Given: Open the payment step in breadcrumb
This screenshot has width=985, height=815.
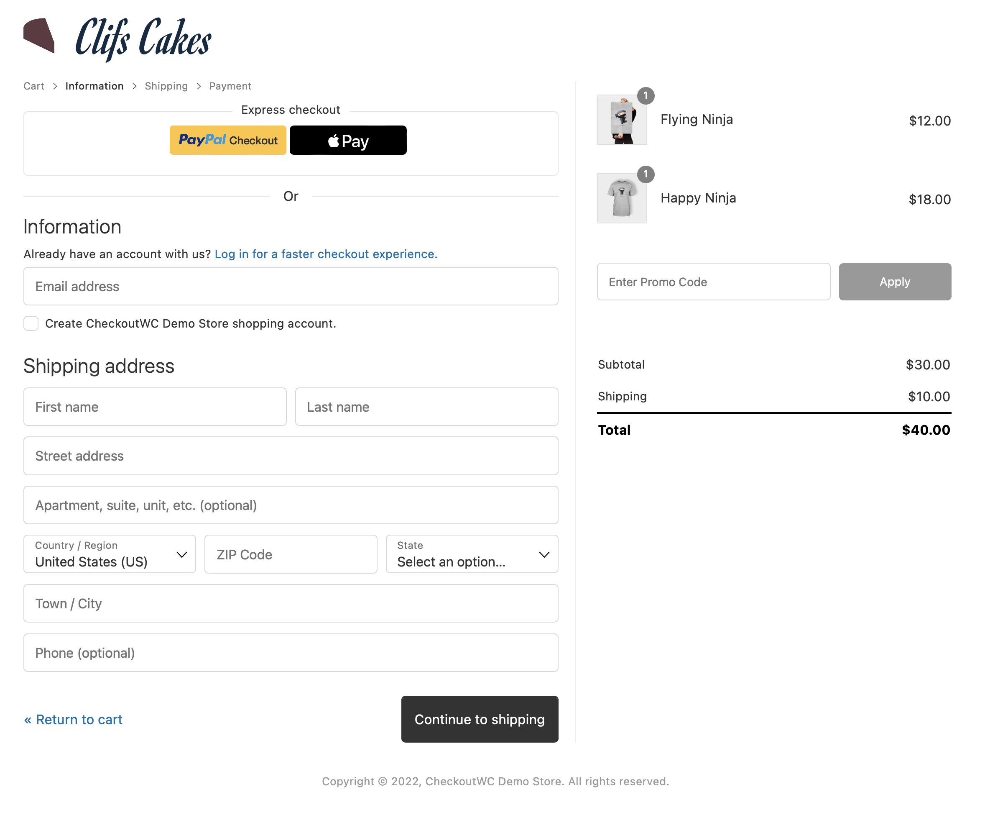Looking at the screenshot, I should 230,85.
